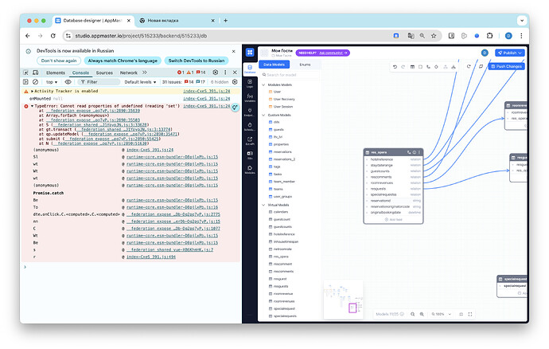Clear the console

tap(35, 82)
